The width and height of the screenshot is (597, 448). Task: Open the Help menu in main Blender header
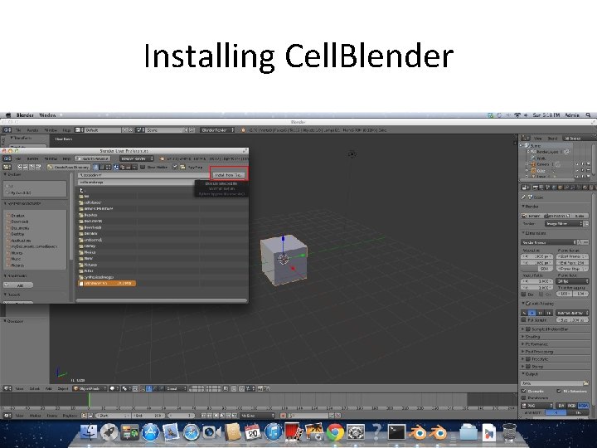[66, 130]
